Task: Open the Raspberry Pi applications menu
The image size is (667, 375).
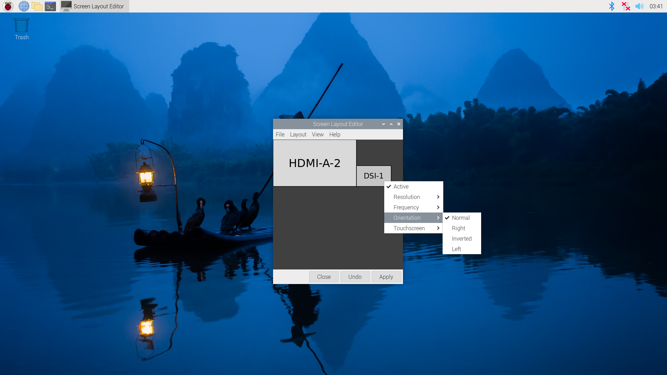Action: point(7,6)
